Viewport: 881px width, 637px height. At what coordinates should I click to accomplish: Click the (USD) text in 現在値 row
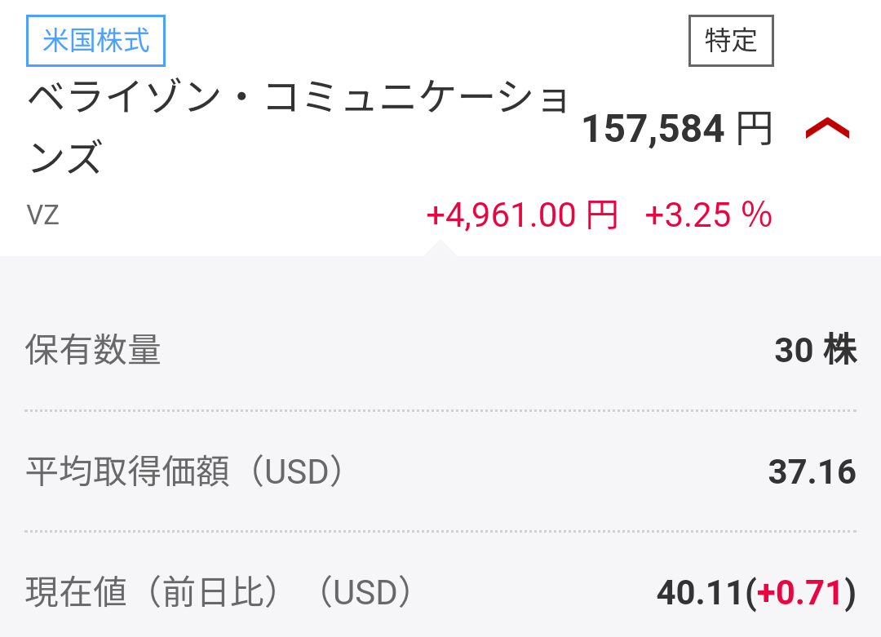point(364,593)
